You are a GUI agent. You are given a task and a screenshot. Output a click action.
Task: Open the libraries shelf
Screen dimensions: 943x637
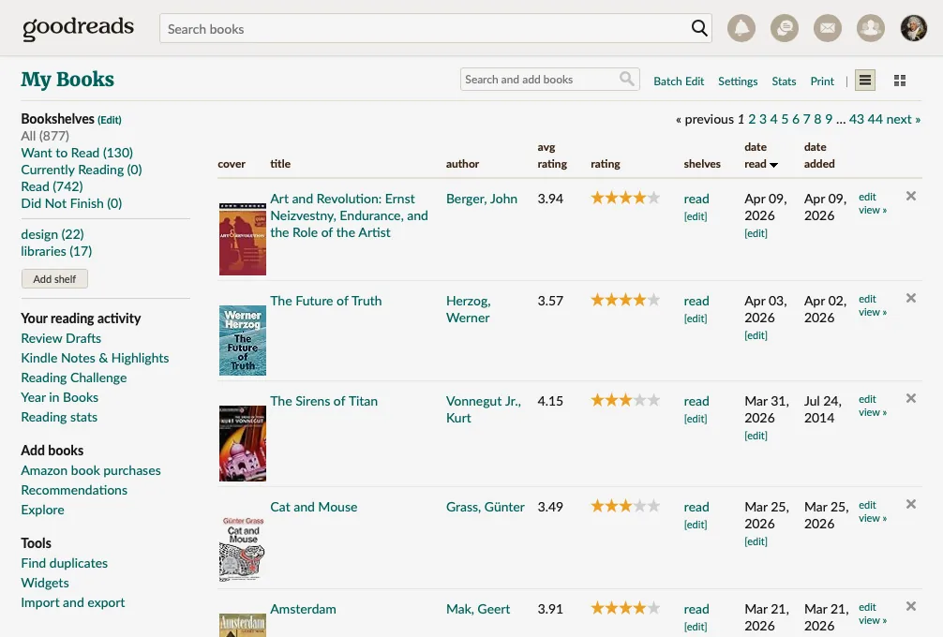click(56, 251)
